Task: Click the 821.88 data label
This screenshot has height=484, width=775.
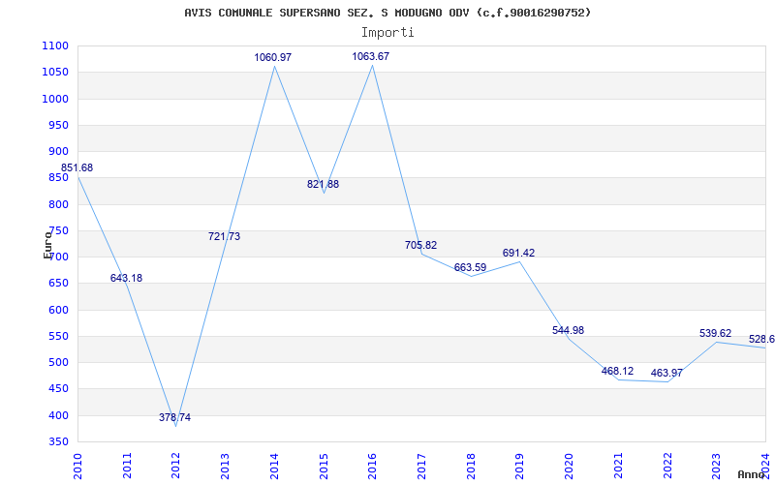Action: [323, 184]
